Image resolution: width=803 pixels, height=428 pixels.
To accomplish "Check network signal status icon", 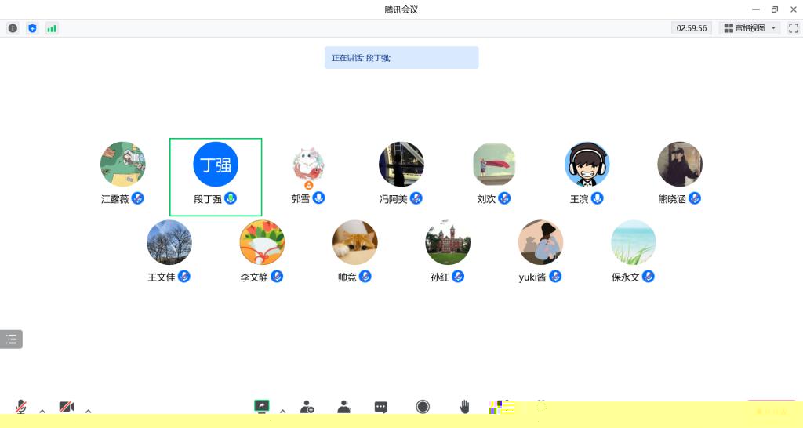I will [52, 28].
